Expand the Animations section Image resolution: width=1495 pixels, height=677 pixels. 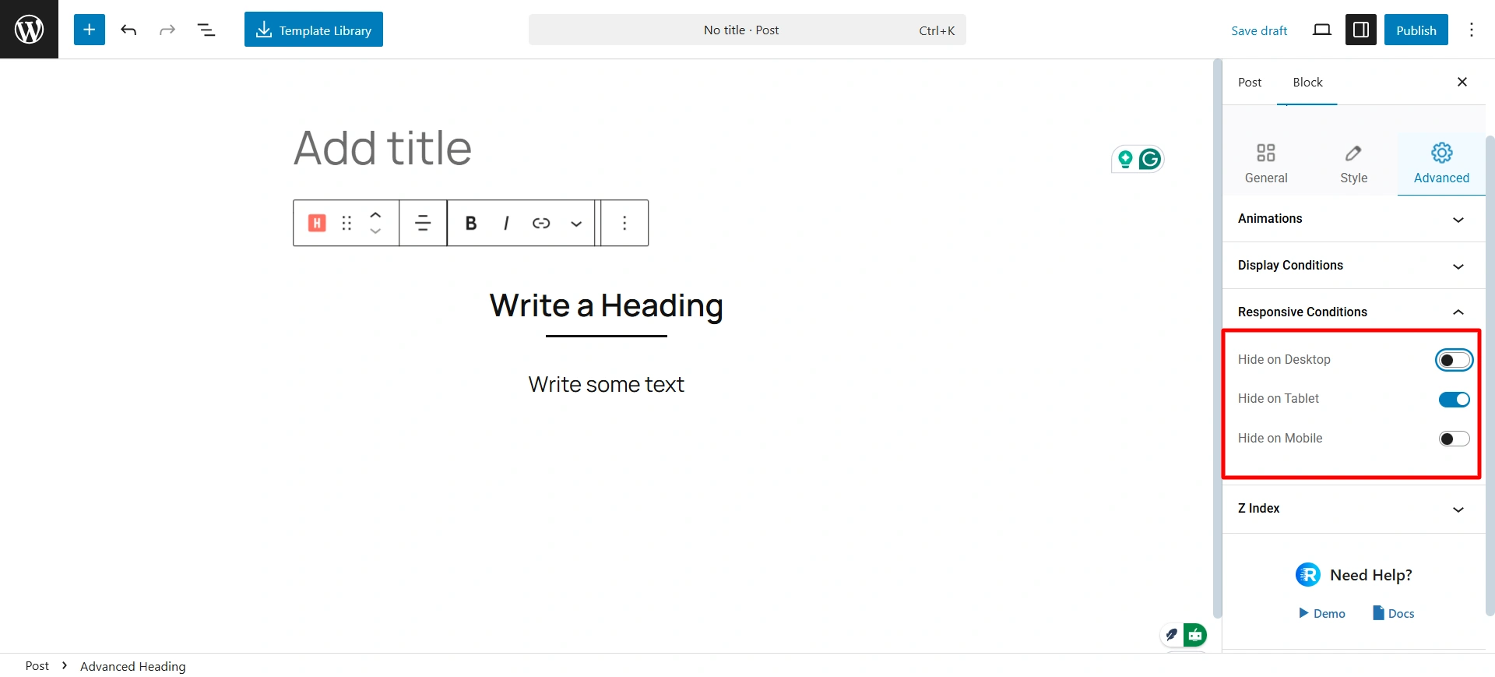pos(1352,219)
